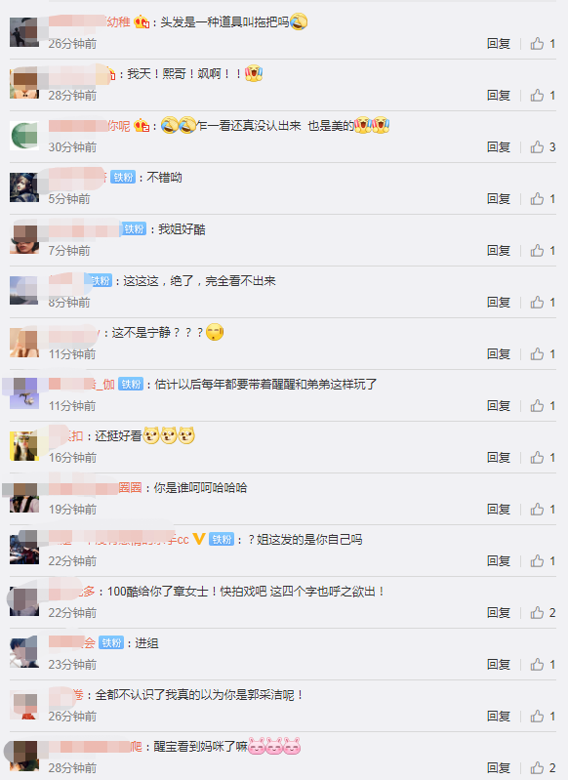Reply to the 还挺好看 comment
Viewport: 568px width, 780px height.
click(x=499, y=458)
